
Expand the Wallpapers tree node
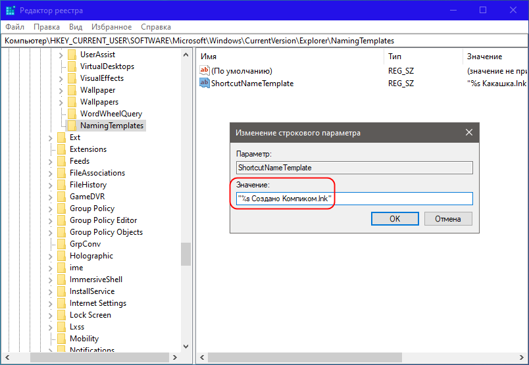(x=61, y=102)
